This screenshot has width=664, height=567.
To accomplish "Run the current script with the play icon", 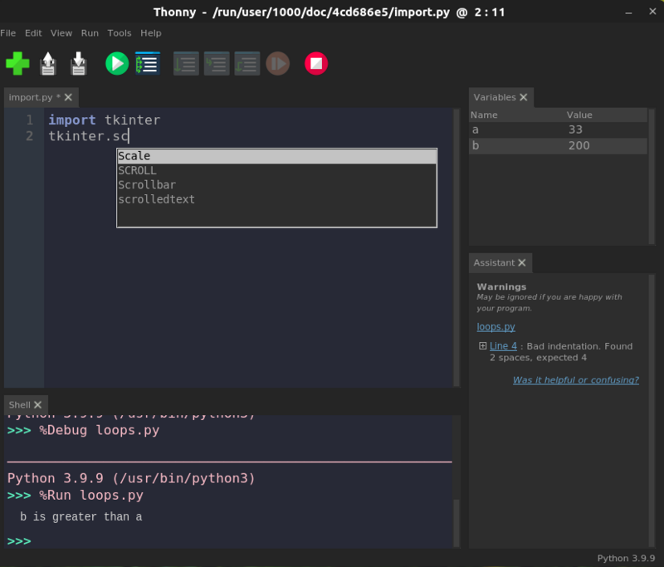I will [x=116, y=63].
